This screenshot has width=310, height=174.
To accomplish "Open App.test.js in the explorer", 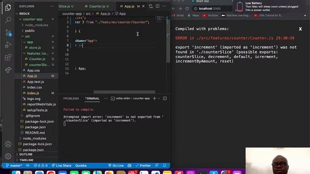I will click(35, 82).
